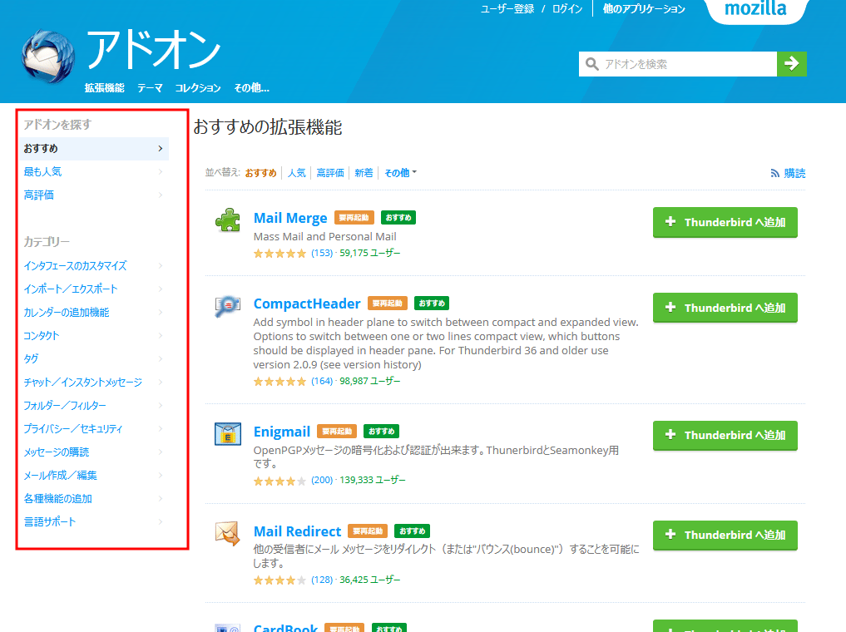Open the Mail Redirect envelope icon
The width and height of the screenshot is (846, 632).
(x=228, y=533)
